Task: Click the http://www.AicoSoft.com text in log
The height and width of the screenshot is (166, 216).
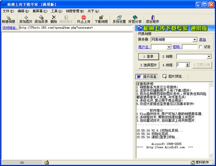Action: coord(166,147)
